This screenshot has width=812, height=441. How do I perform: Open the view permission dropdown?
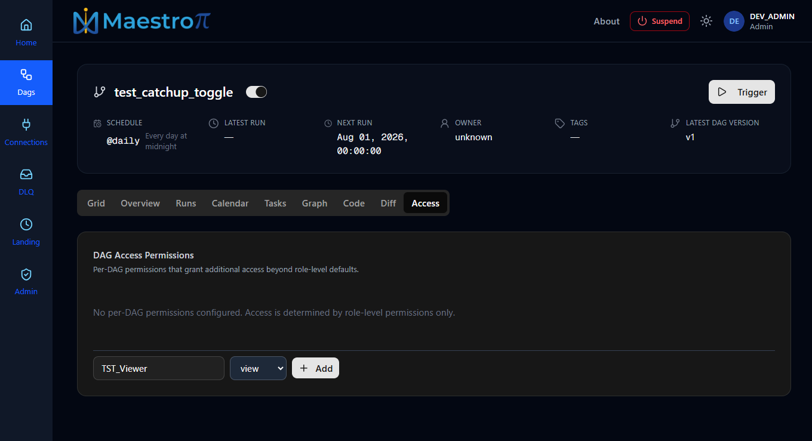(258, 368)
